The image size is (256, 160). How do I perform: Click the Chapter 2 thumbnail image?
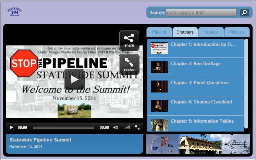[x=159, y=67]
